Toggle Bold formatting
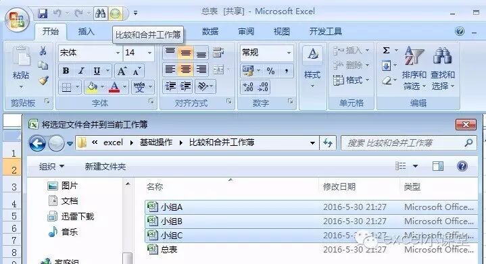This screenshot has width=486, height=264. point(66,71)
